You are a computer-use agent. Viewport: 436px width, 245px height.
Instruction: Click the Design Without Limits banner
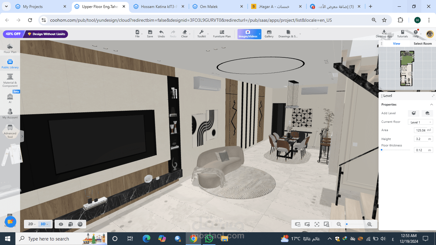(46, 34)
